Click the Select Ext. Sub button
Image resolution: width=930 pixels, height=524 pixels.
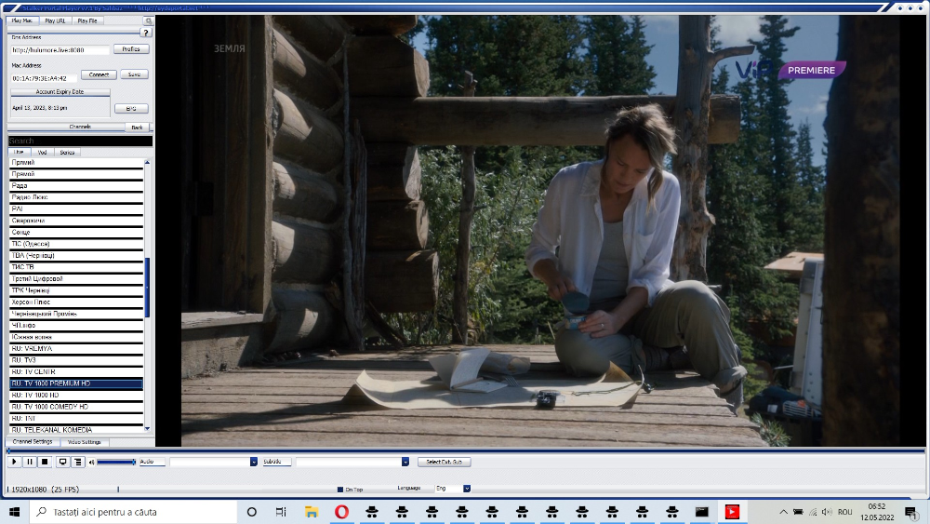[445, 462]
